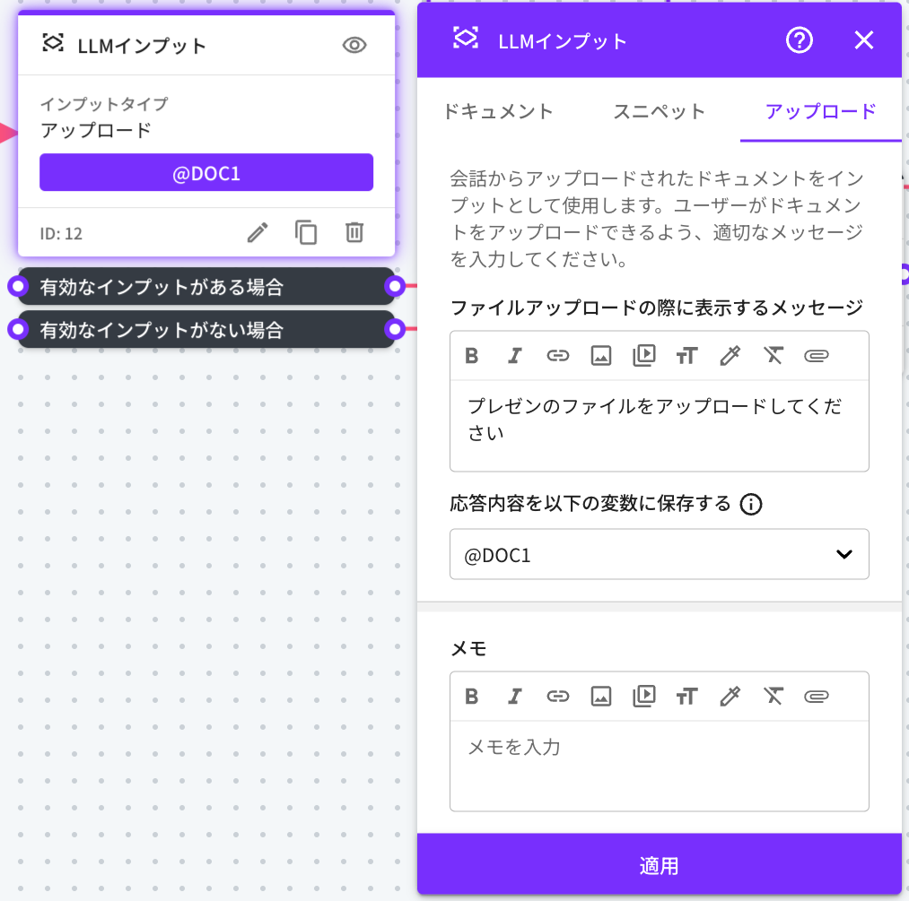The image size is (909, 901).
Task: Click the purple @DOC1 button on node
Action: (x=206, y=172)
